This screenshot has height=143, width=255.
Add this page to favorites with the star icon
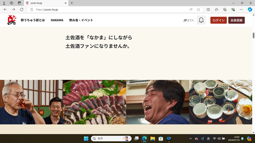tap(198, 10)
